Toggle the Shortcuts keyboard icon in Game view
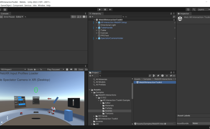This screenshot has height=129, width=210. [x=76, y=70]
